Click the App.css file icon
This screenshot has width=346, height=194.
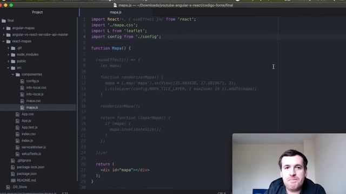18,114
